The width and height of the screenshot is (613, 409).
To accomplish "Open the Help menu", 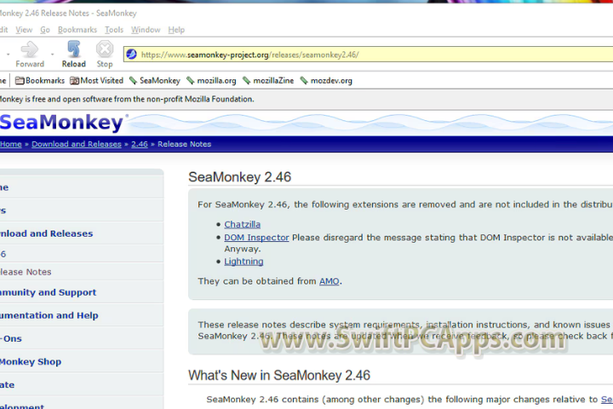I will pos(176,30).
